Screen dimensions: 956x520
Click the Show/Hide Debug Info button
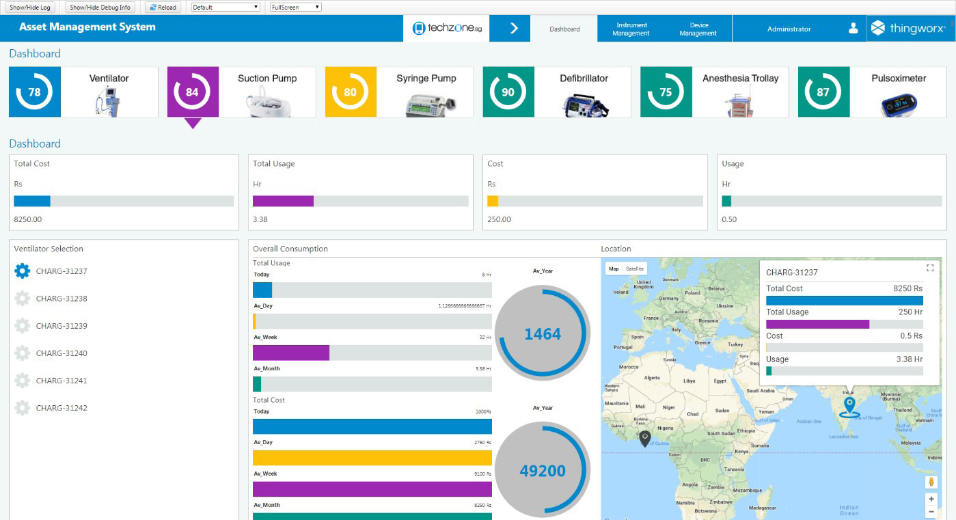100,8
